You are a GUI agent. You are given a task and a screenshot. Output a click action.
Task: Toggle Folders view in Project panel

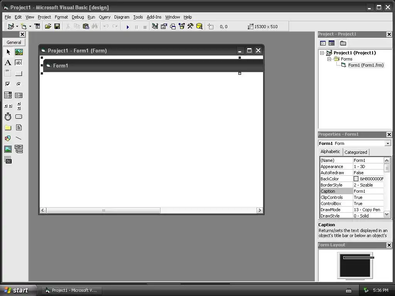click(343, 43)
